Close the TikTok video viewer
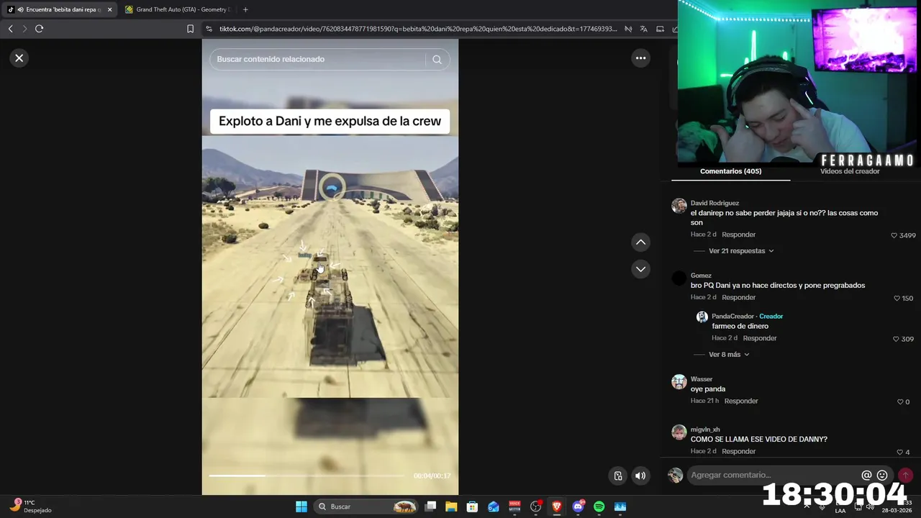This screenshot has width=921, height=518. click(19, 58)
